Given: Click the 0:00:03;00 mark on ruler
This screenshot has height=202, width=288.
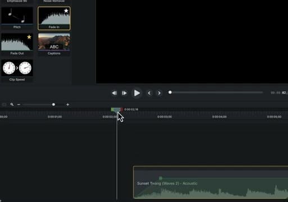Looking at the screenshot, I should coord(164,117).
